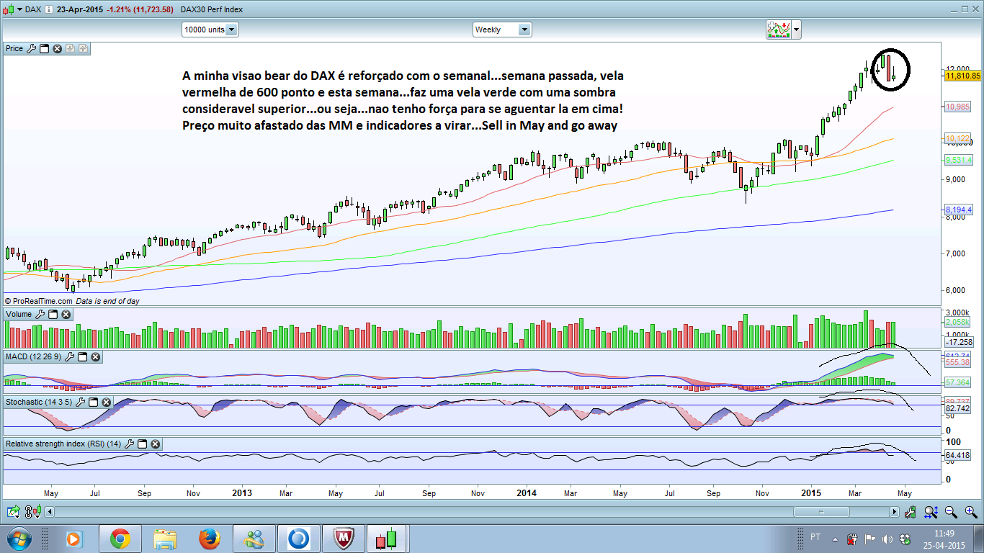Image resolution: width=984 pixels, height=553 pixels.
Task: Click the 11,810.85 current price label
Action: pos(963,75)
